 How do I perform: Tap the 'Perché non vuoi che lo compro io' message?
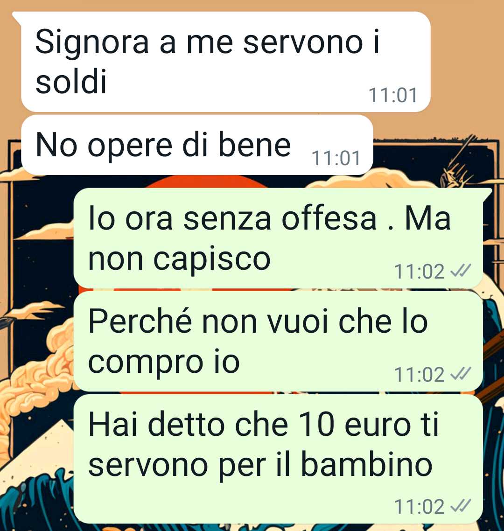(x=279, y=342)
